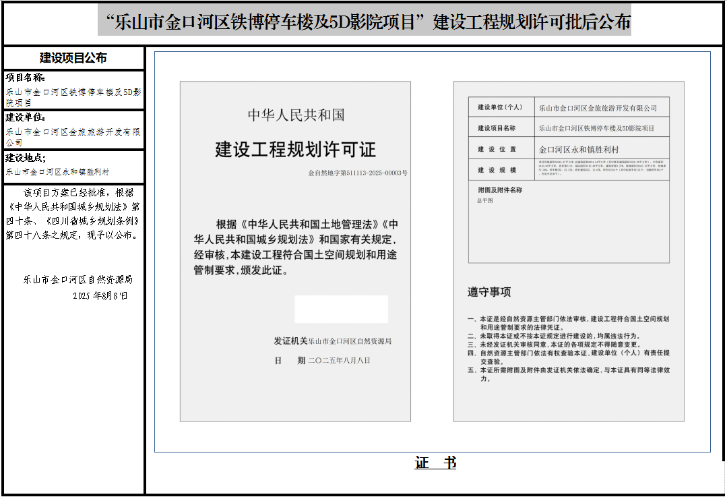The image size is (727, 497).
Task: Click the 遵守事项 heading
Action: point(489,292)
